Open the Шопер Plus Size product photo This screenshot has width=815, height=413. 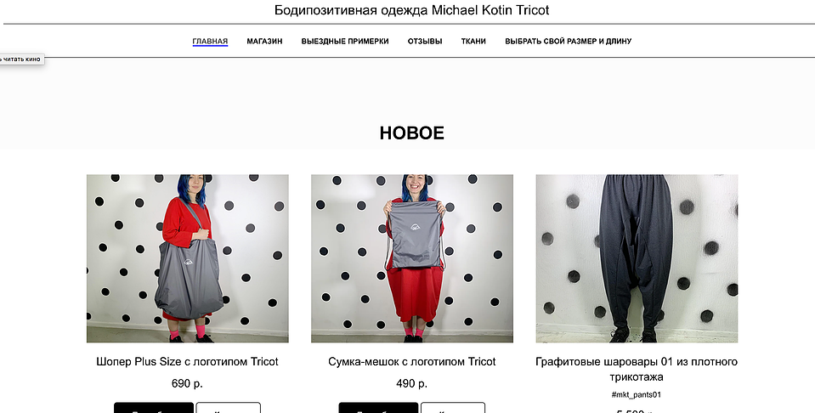(x=188, y=258)
